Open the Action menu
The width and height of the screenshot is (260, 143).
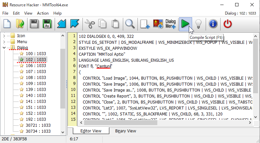pyautogui.click(x=43, y=13)
